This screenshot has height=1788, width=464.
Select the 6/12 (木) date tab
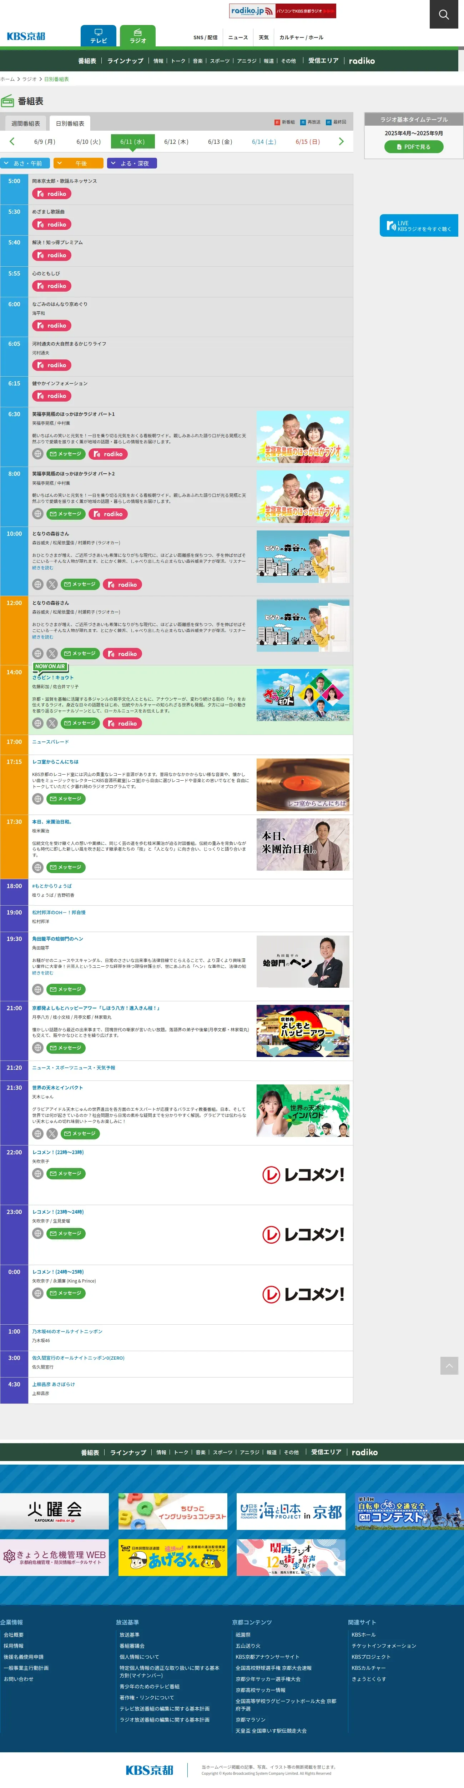(176, 142)
